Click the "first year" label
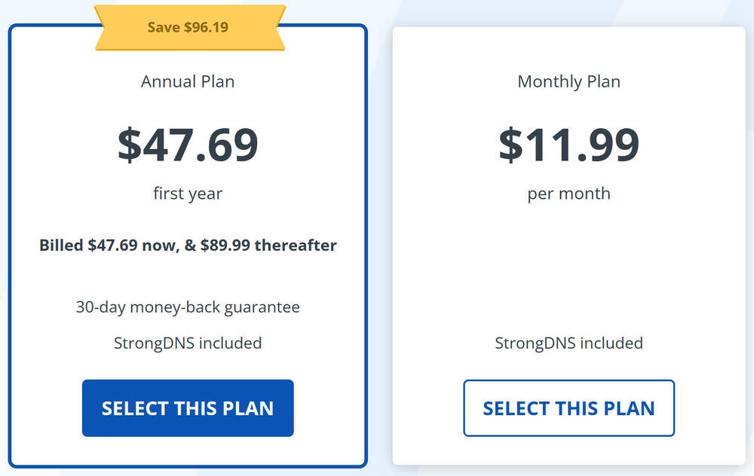 pyautogui.click(x=188, y=194)
